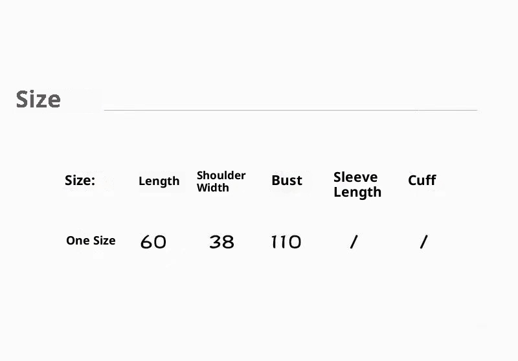
Task: Click the word "Shoulder" in the header
Action: [221, 175]
